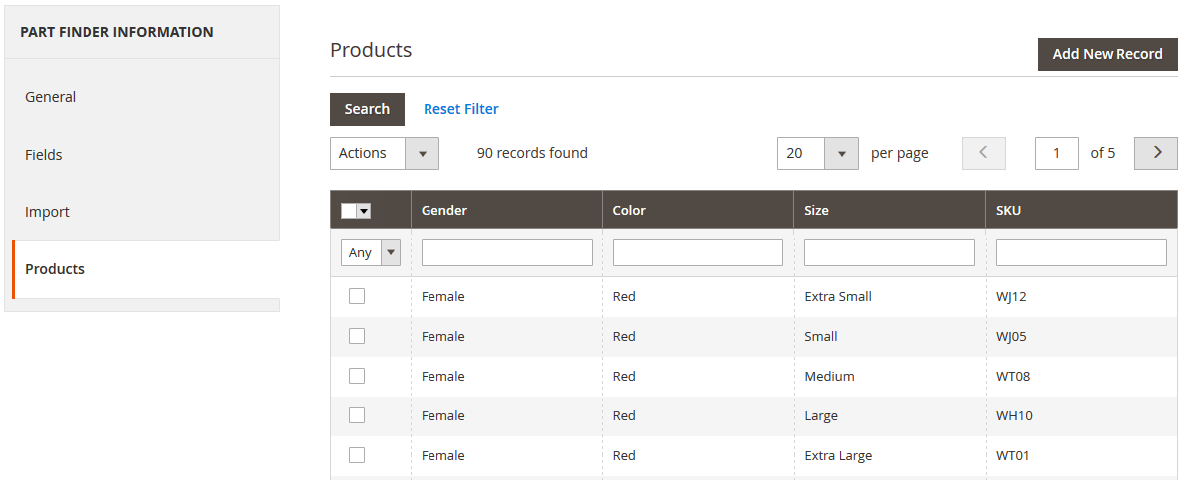The width and height of the screenshot is (1201, 480).
Task: Select the checkbox for SKU WJ05
Action: (357, 336)
